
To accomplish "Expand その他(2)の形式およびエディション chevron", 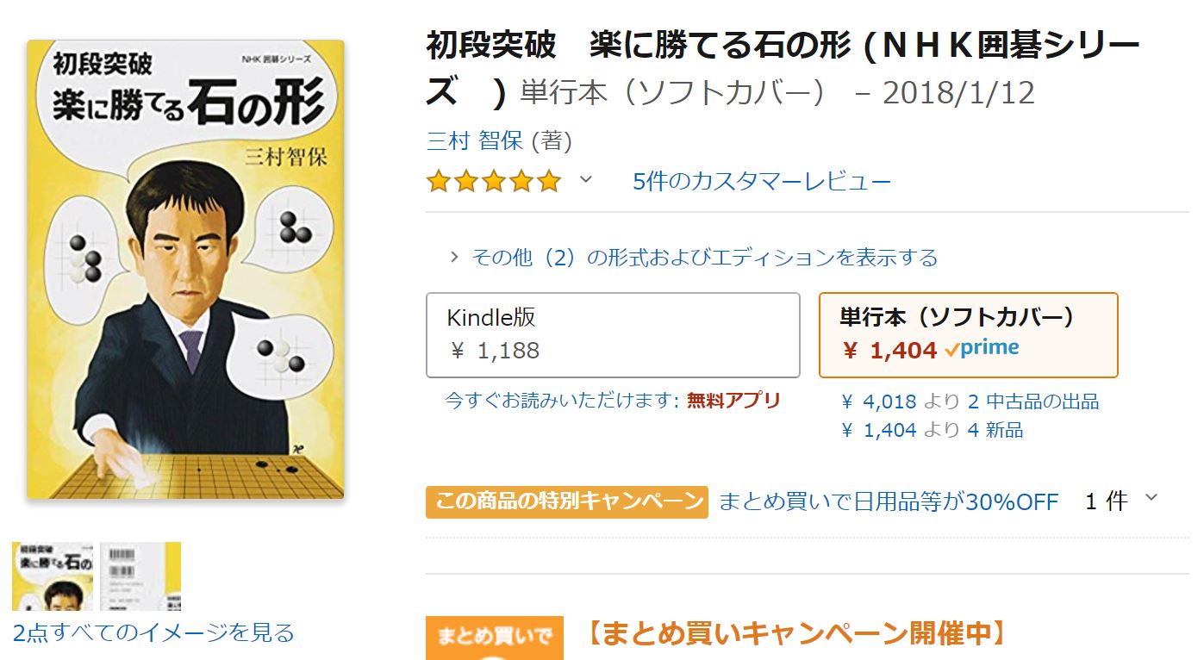I will point(454,257).
